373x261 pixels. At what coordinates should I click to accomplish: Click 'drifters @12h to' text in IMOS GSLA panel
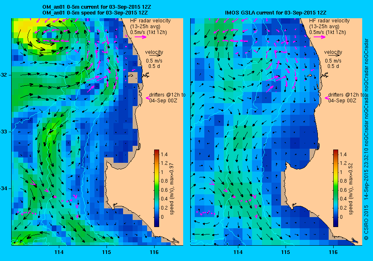coord(346,95)
